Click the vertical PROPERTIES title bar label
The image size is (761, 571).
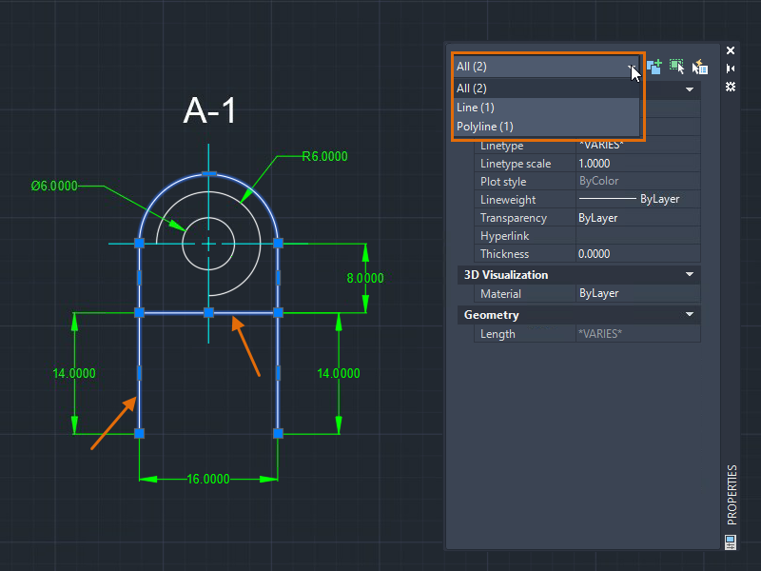[732, 495]
